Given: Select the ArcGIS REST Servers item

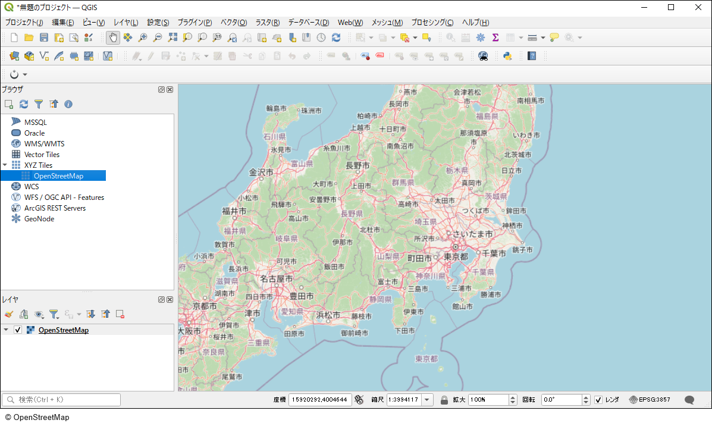Looking at the screenshot, I should coord(55,208).
